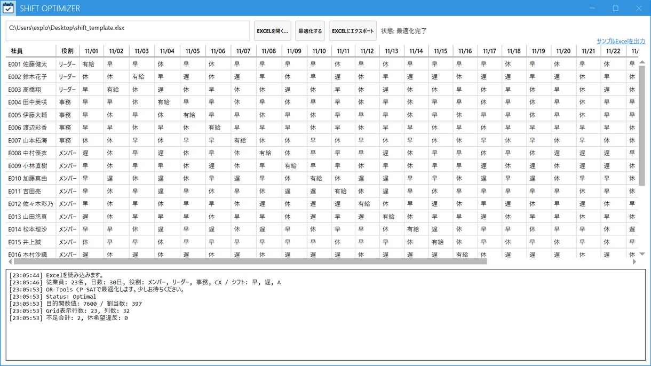Select employee row E015 井上誠
Image resolution: width=651 pixels, height=366 pixels.
(x=322, y=242)
